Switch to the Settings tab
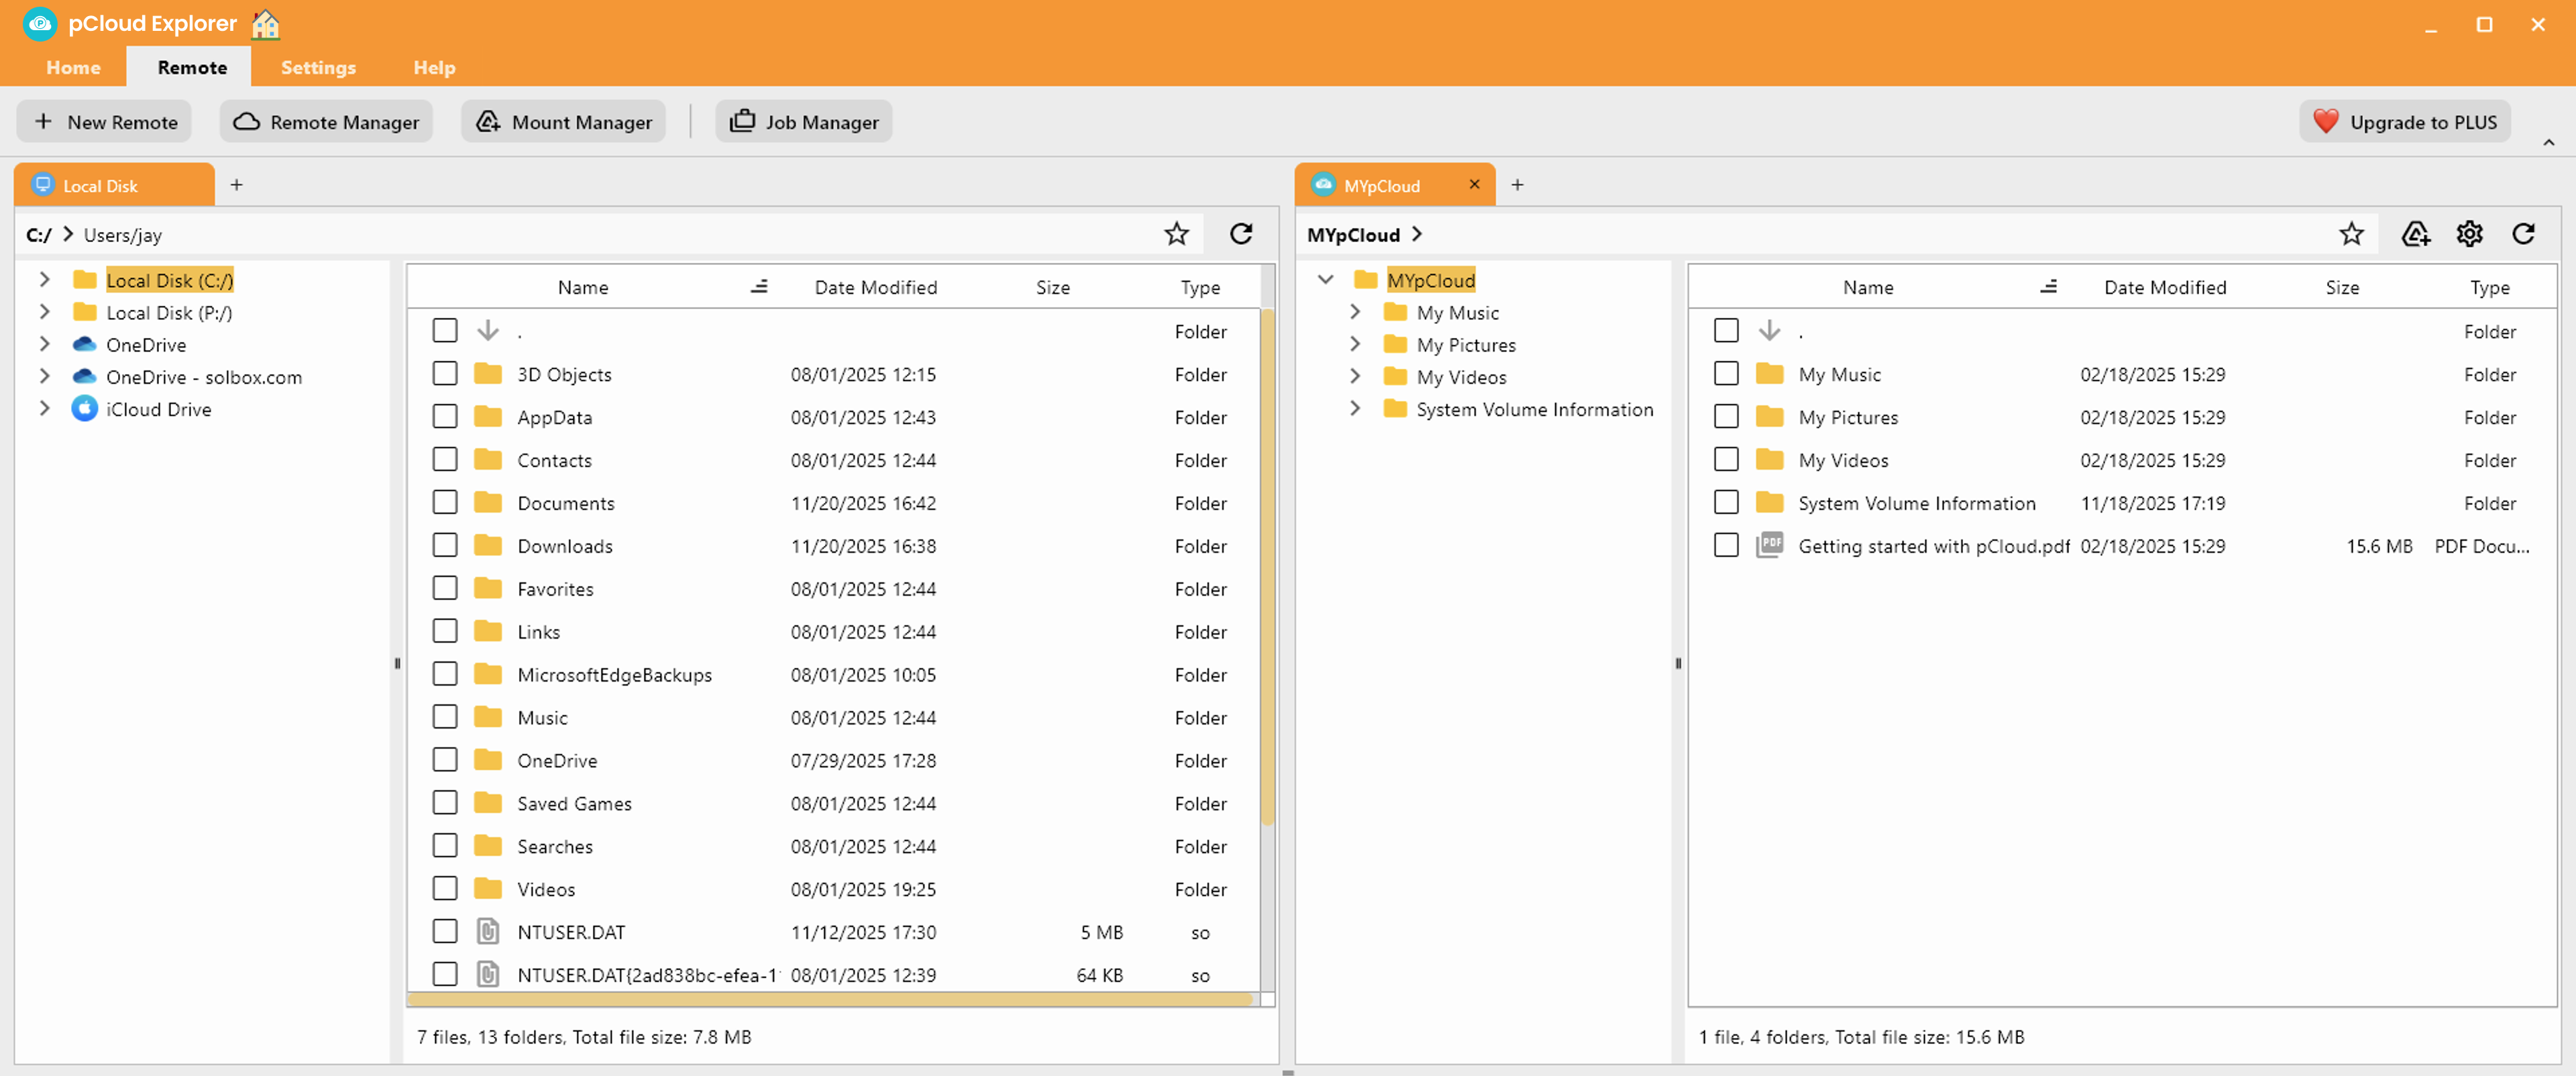The image size is (2576, 1076). tap(318, 67)
